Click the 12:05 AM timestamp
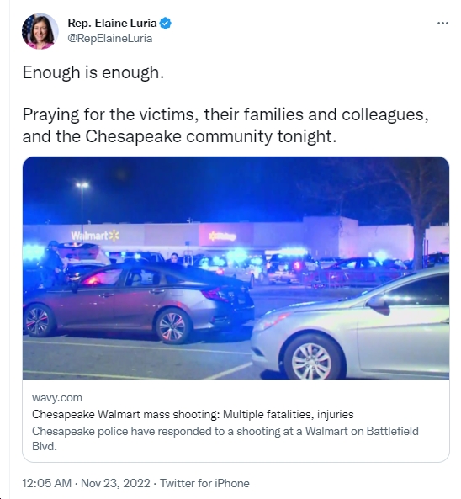 click(47, 483)
